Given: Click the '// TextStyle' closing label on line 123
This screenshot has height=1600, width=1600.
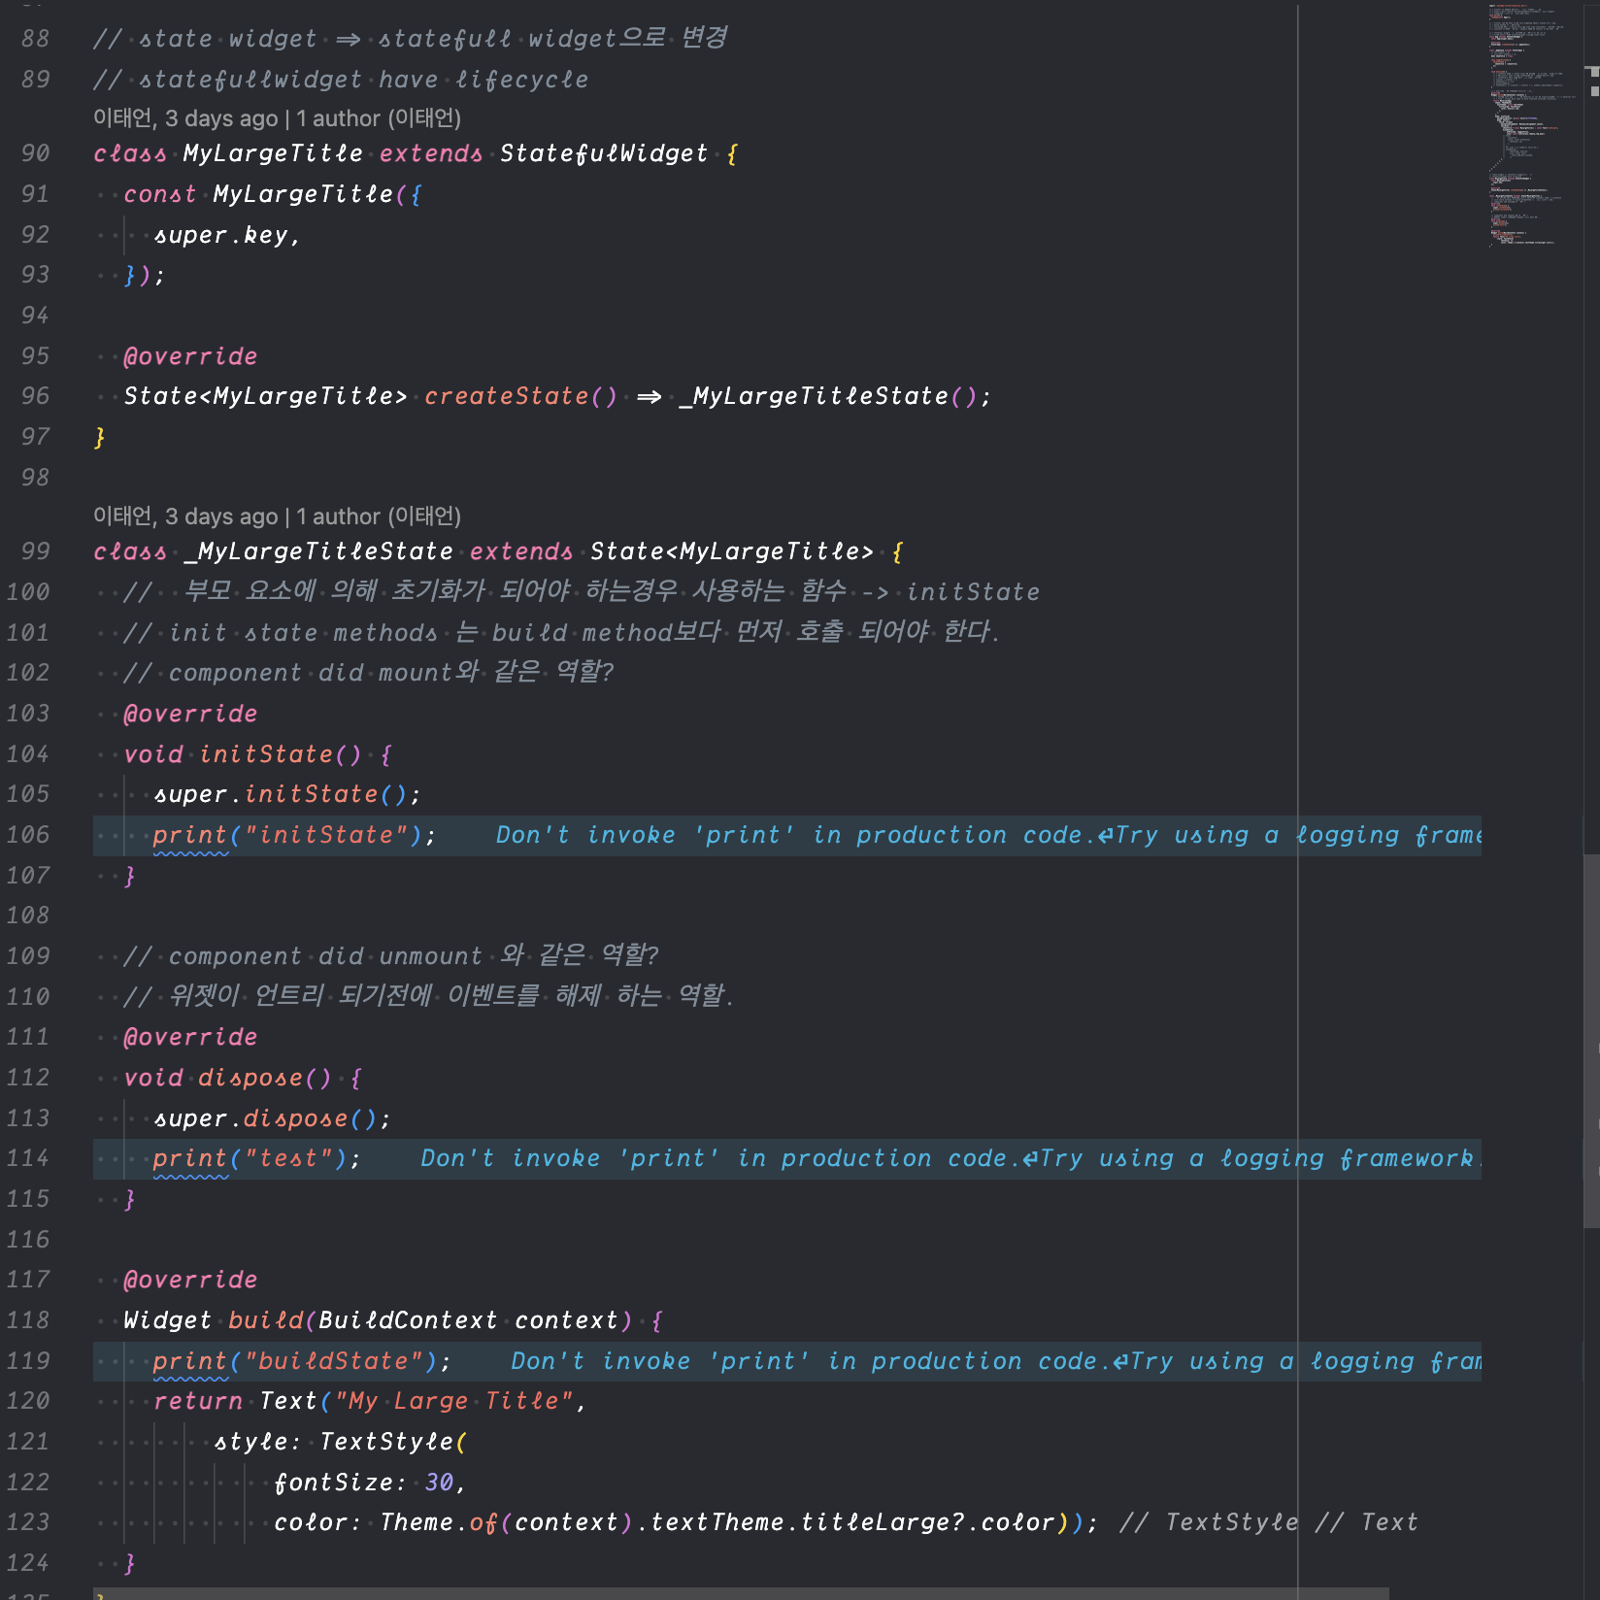Looking at the screenshot, I should click(1209, 1522).
